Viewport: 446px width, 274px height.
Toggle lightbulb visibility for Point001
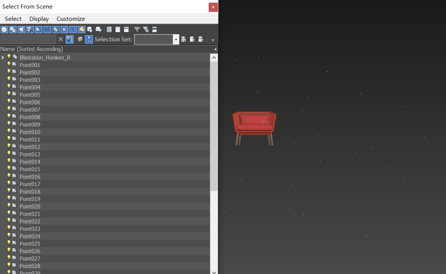(9, 64)
